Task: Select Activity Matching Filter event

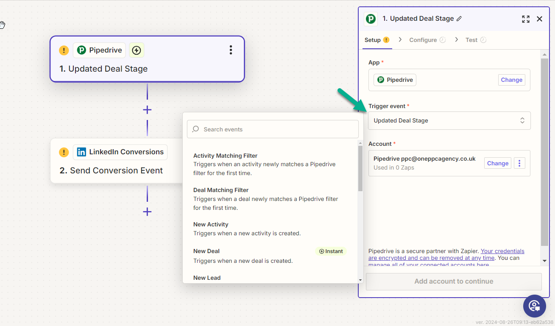Action: pos(270,164)
